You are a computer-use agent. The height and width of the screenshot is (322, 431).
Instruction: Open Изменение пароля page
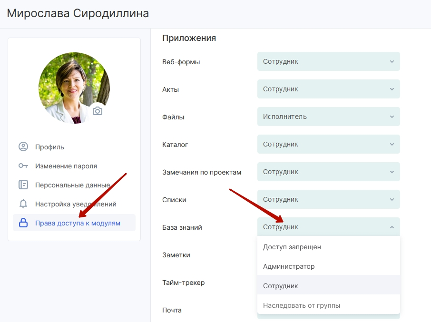pos(66,166)
